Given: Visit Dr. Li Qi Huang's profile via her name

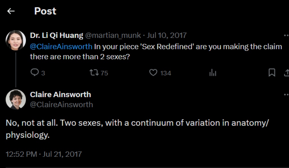Looking at the screenshot, I should [56, 35].
